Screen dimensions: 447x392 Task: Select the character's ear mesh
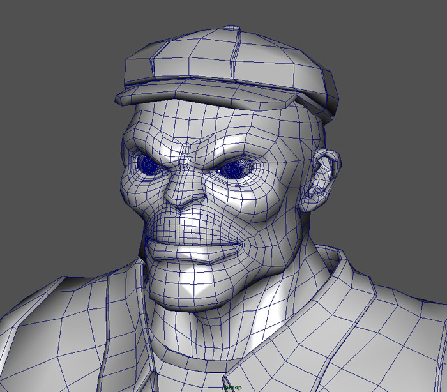(x=321, y=181)
